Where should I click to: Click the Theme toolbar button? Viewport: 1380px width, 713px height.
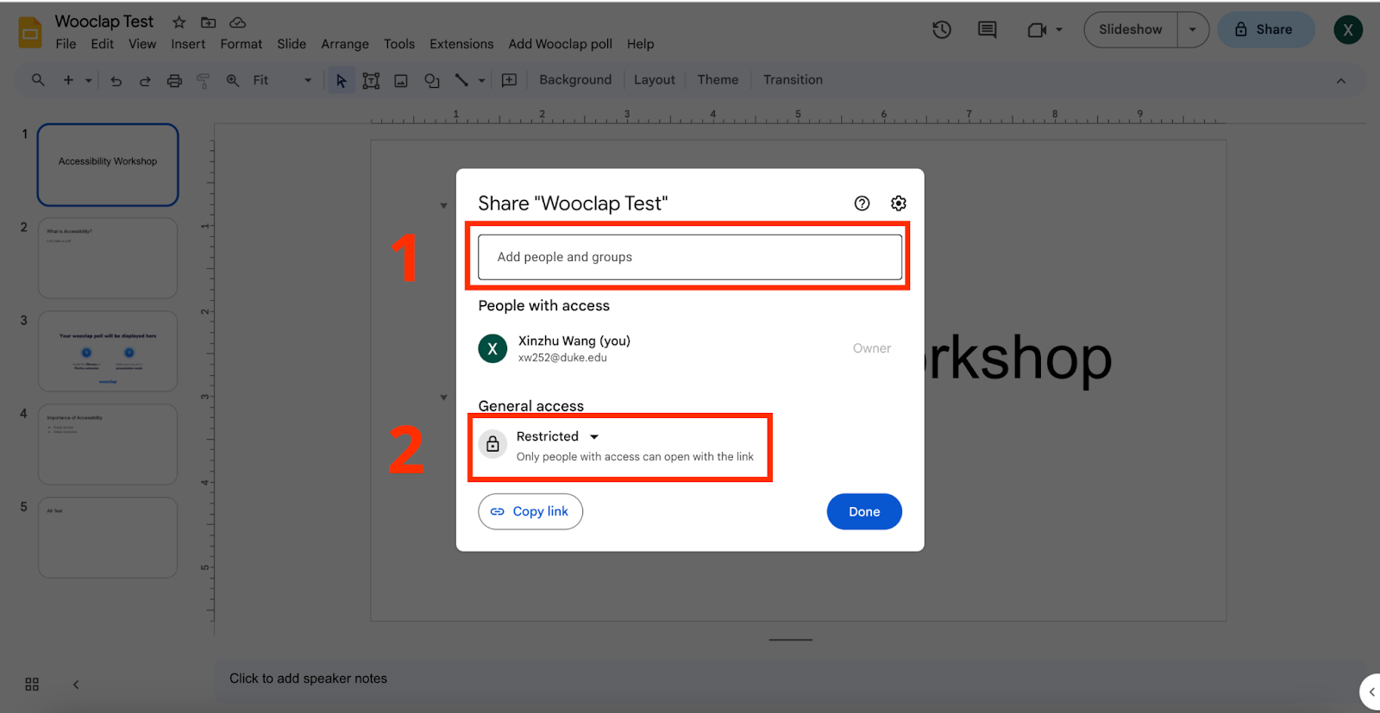pyautogui.click(x=718, y=80)
